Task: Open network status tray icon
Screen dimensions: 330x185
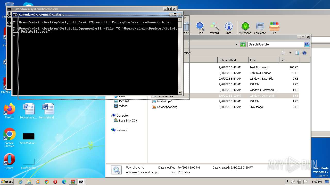Action: pyautogui.click(x=300, y=182)
